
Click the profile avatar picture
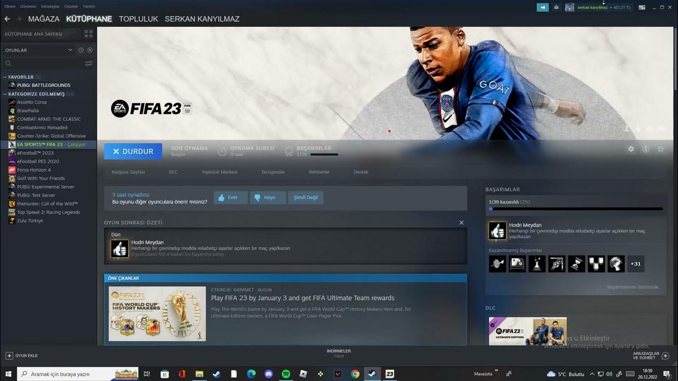pos(569,7)
